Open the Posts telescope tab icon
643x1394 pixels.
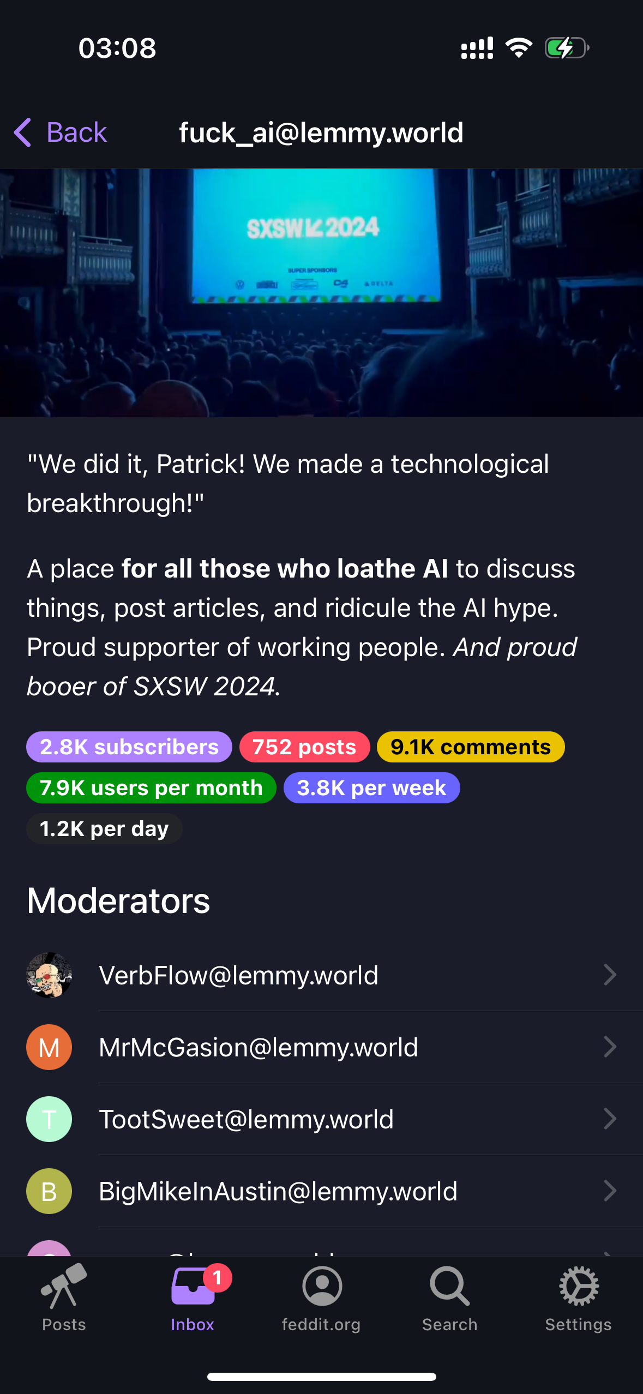64,1285
